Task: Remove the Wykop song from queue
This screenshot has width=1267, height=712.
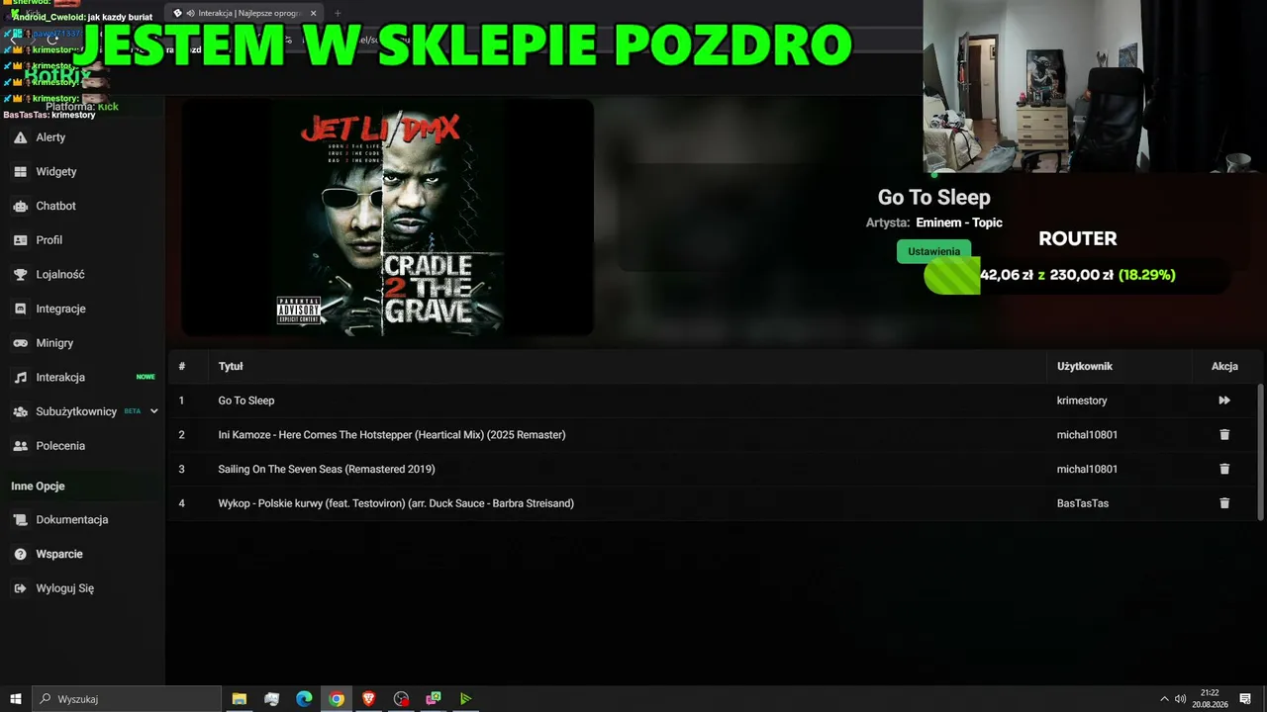Action: coord(1224,503)
